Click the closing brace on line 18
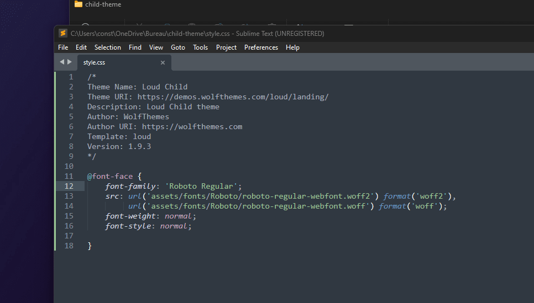Image resolution: width=534 pixels, height=303 pixels. (x=90, y=246)
